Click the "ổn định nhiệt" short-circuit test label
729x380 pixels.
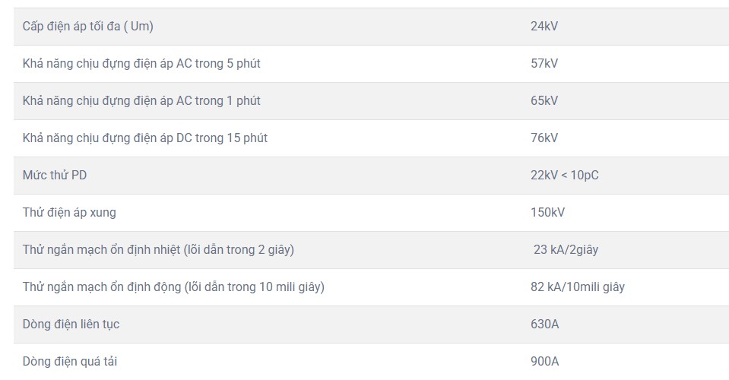pos(158,250)
